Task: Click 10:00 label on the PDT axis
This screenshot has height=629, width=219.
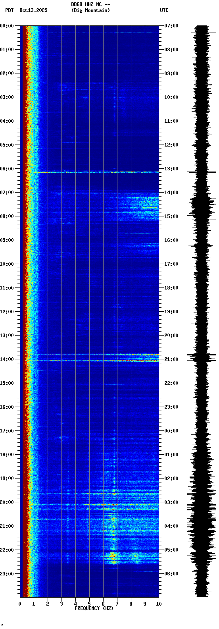Action: pos(7,264)
